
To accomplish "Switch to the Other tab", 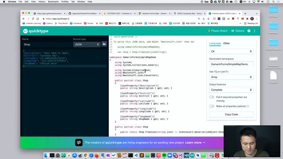I will [x=226, y=43].
